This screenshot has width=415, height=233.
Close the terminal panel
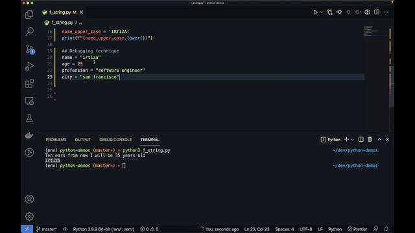tap(388, 139)
